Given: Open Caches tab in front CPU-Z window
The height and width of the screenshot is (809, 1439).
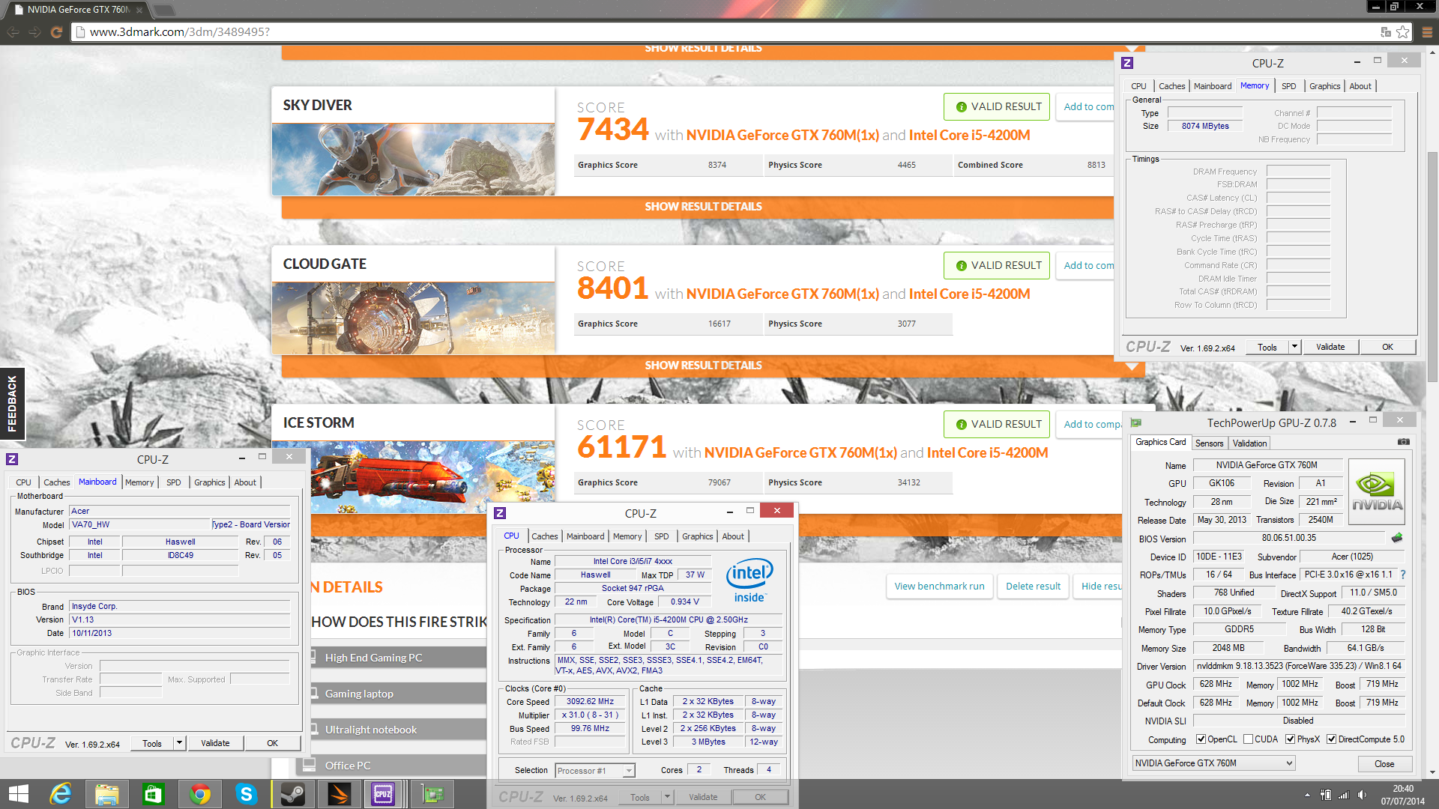Looking at the screenshot, I should [x=545, y=536].
